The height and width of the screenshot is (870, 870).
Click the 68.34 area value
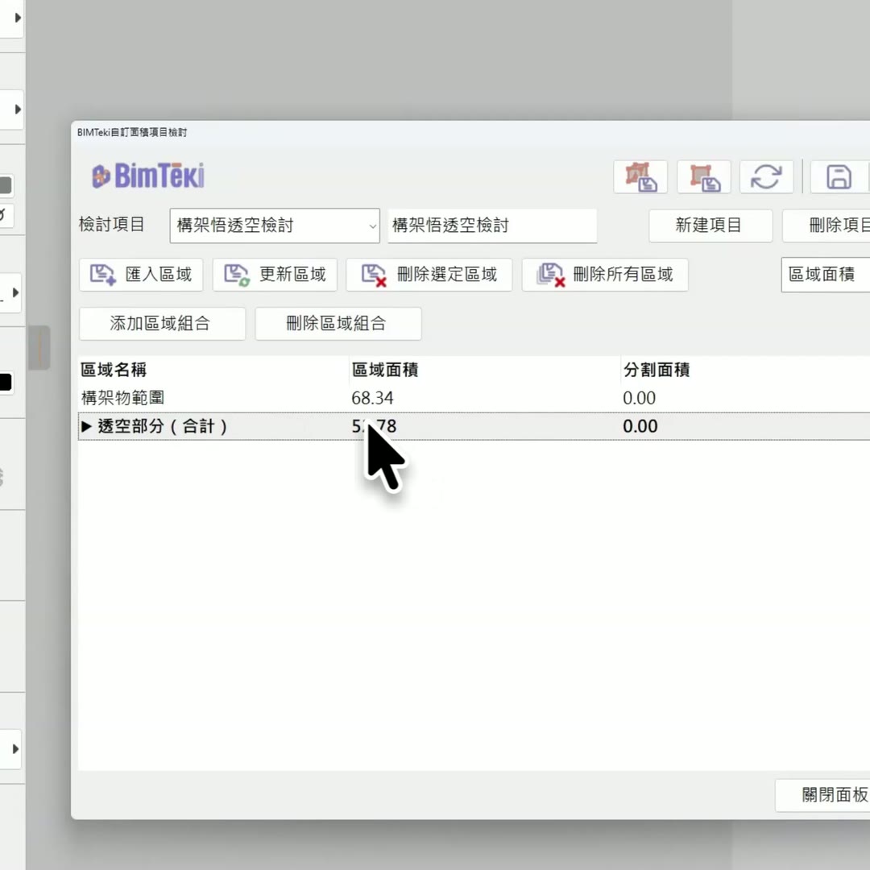coord(372,398)
